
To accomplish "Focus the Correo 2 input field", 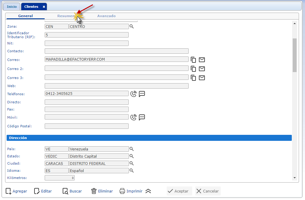I will tap(117, 68).
